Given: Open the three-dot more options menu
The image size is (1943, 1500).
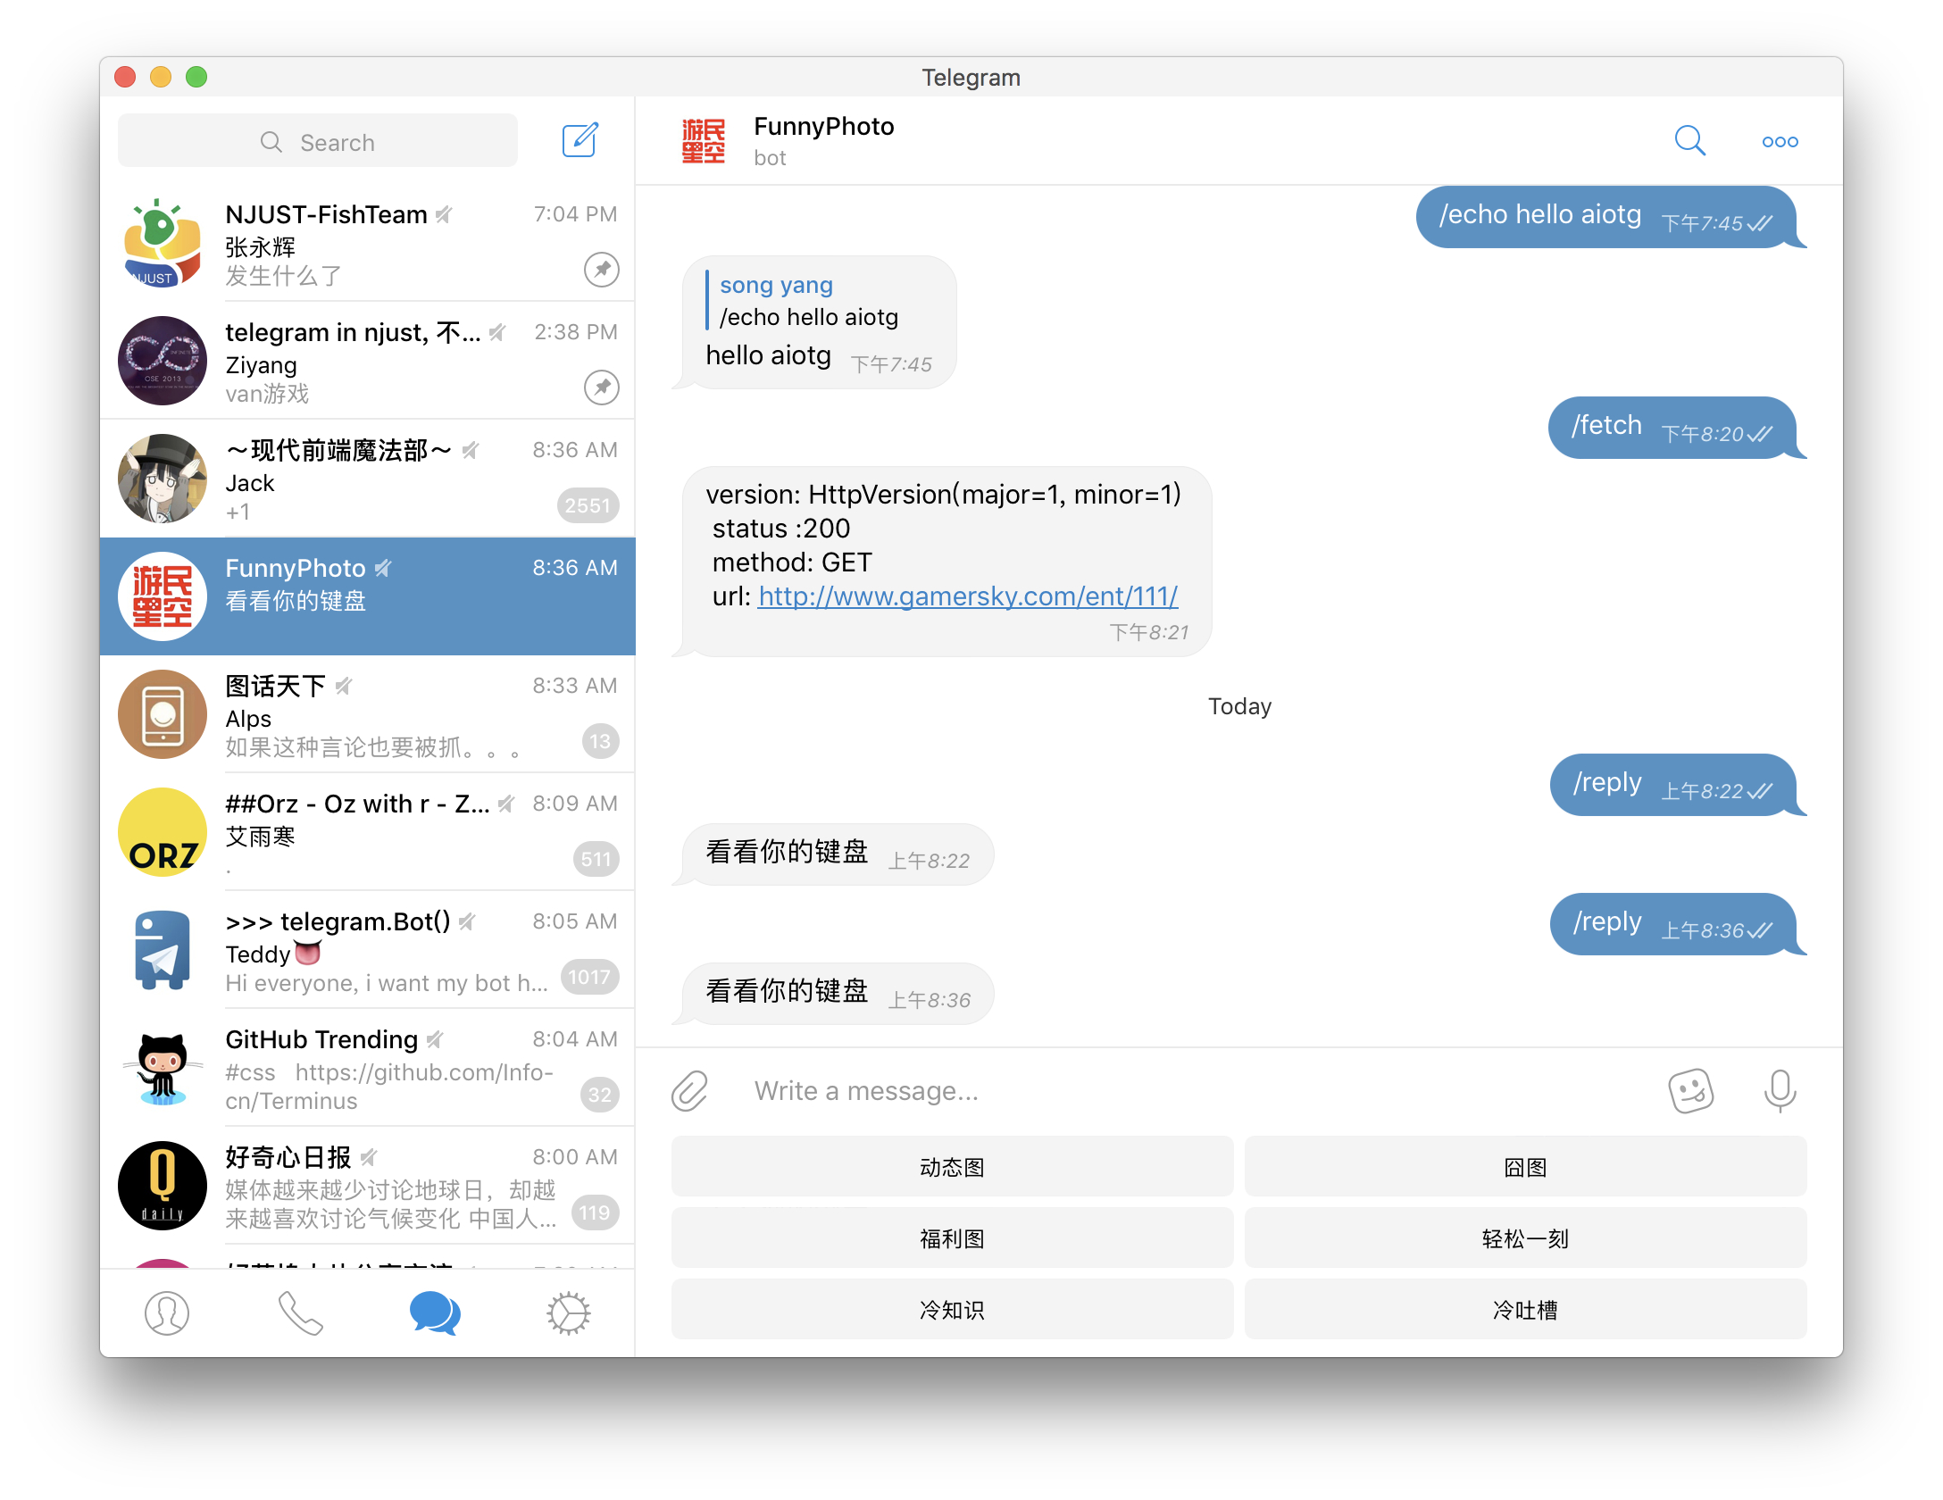Looking at the screenshot, I should tap(1780, 141).
